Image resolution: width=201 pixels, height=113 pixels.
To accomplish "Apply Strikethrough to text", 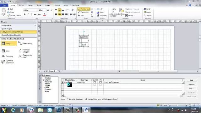I will (35, 14).
